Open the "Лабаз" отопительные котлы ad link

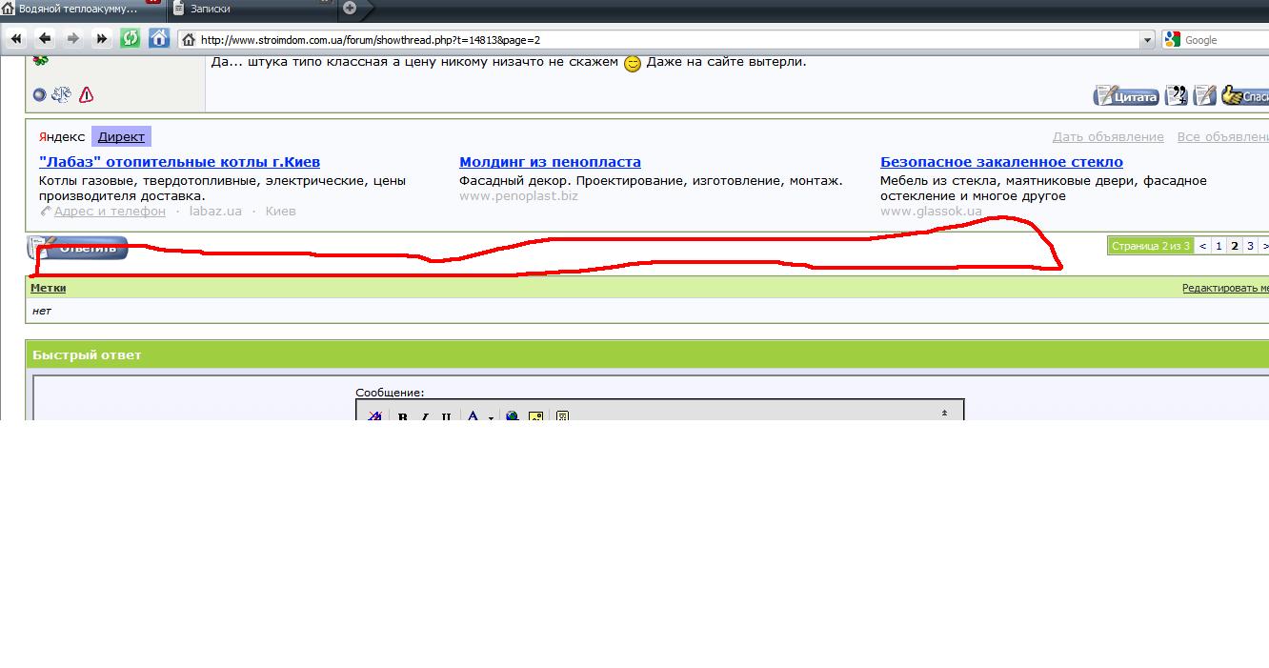(179, 162)
